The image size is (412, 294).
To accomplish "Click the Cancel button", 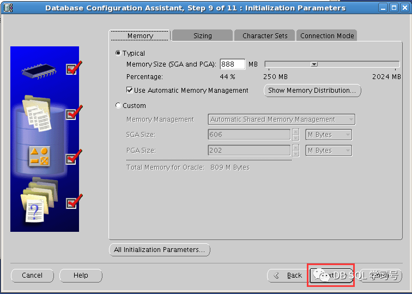I will click(32, 275).
